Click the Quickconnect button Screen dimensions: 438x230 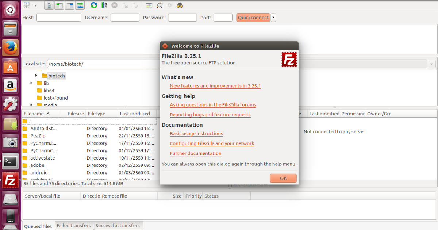[x=253, y=18]
